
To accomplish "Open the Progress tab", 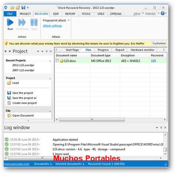I will pos(103,50).
